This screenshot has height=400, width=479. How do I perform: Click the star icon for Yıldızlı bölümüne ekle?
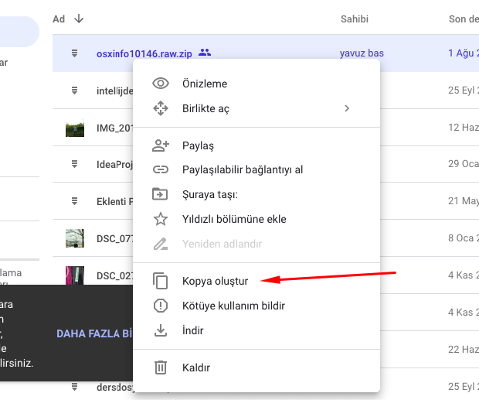[161, 219]
